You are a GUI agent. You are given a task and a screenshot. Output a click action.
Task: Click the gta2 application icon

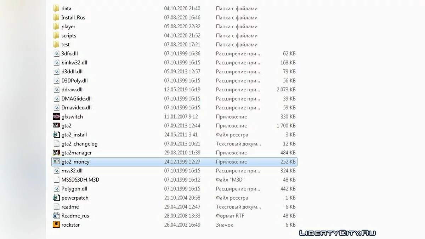pos(56,126)
